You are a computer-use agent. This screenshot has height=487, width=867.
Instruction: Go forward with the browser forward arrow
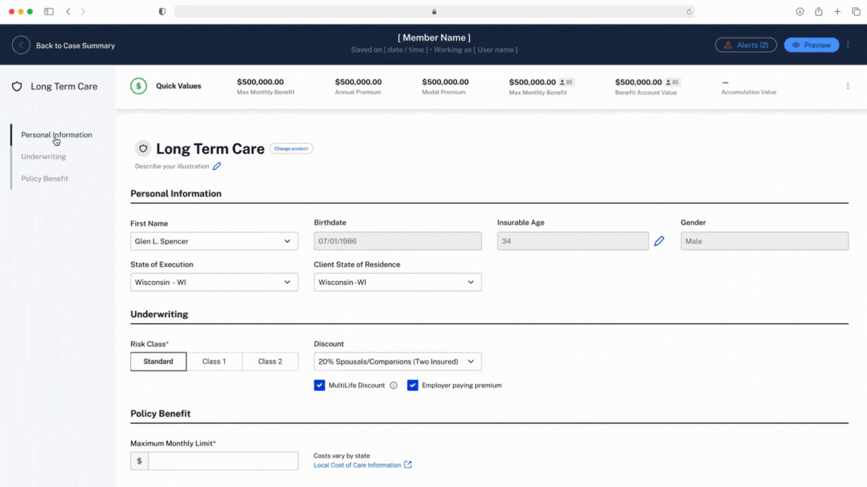click(x=83, y=11)
